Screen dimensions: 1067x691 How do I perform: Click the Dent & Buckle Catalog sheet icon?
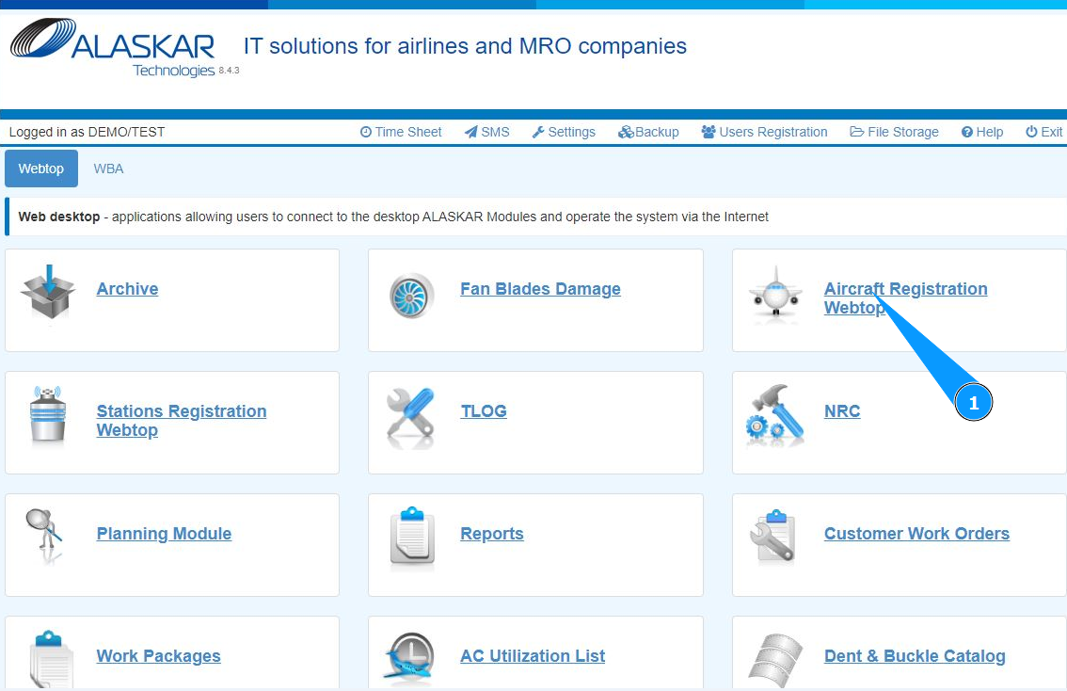[775, 660]
